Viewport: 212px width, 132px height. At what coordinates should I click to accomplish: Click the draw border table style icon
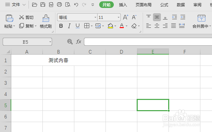[x=98, y=26]
